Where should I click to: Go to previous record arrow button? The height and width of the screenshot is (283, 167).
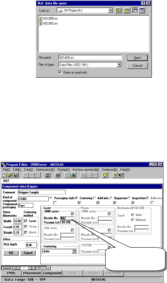coord(18,268)
